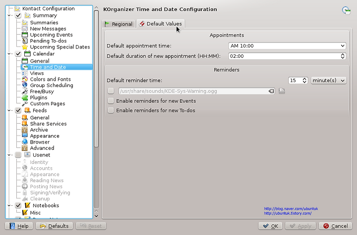Adjust the reminder time 15 spinbox arrows
Viewport: 357px width, 235px height.
click(x=304, y=80)
